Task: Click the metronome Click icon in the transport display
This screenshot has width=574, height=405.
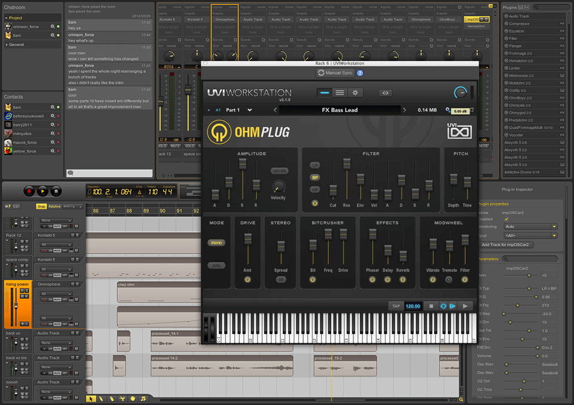Action: 139,191
